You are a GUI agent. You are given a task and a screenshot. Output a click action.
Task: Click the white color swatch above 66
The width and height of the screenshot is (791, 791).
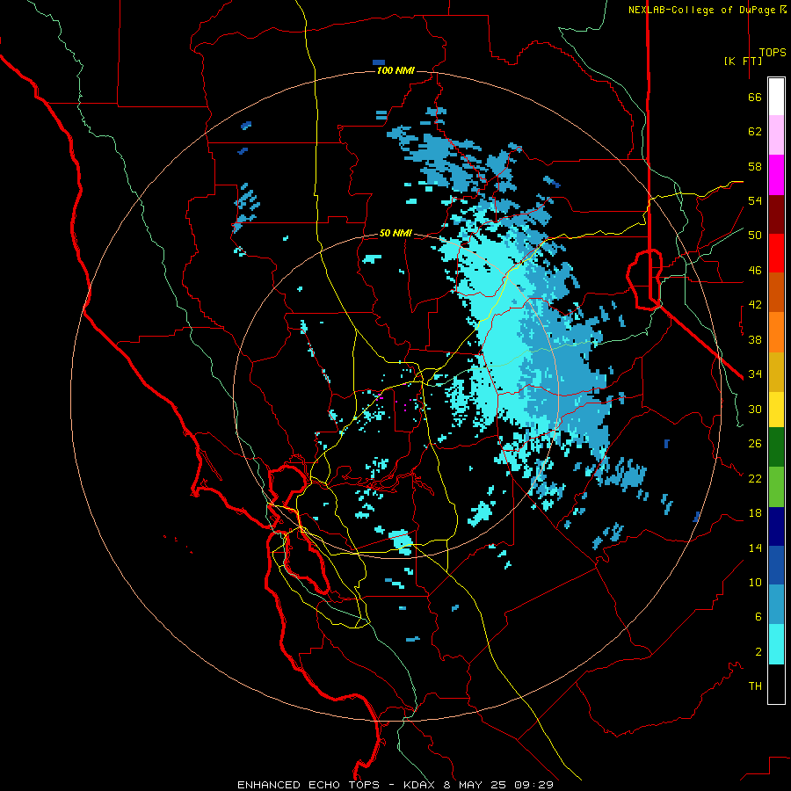click(776, 97)
